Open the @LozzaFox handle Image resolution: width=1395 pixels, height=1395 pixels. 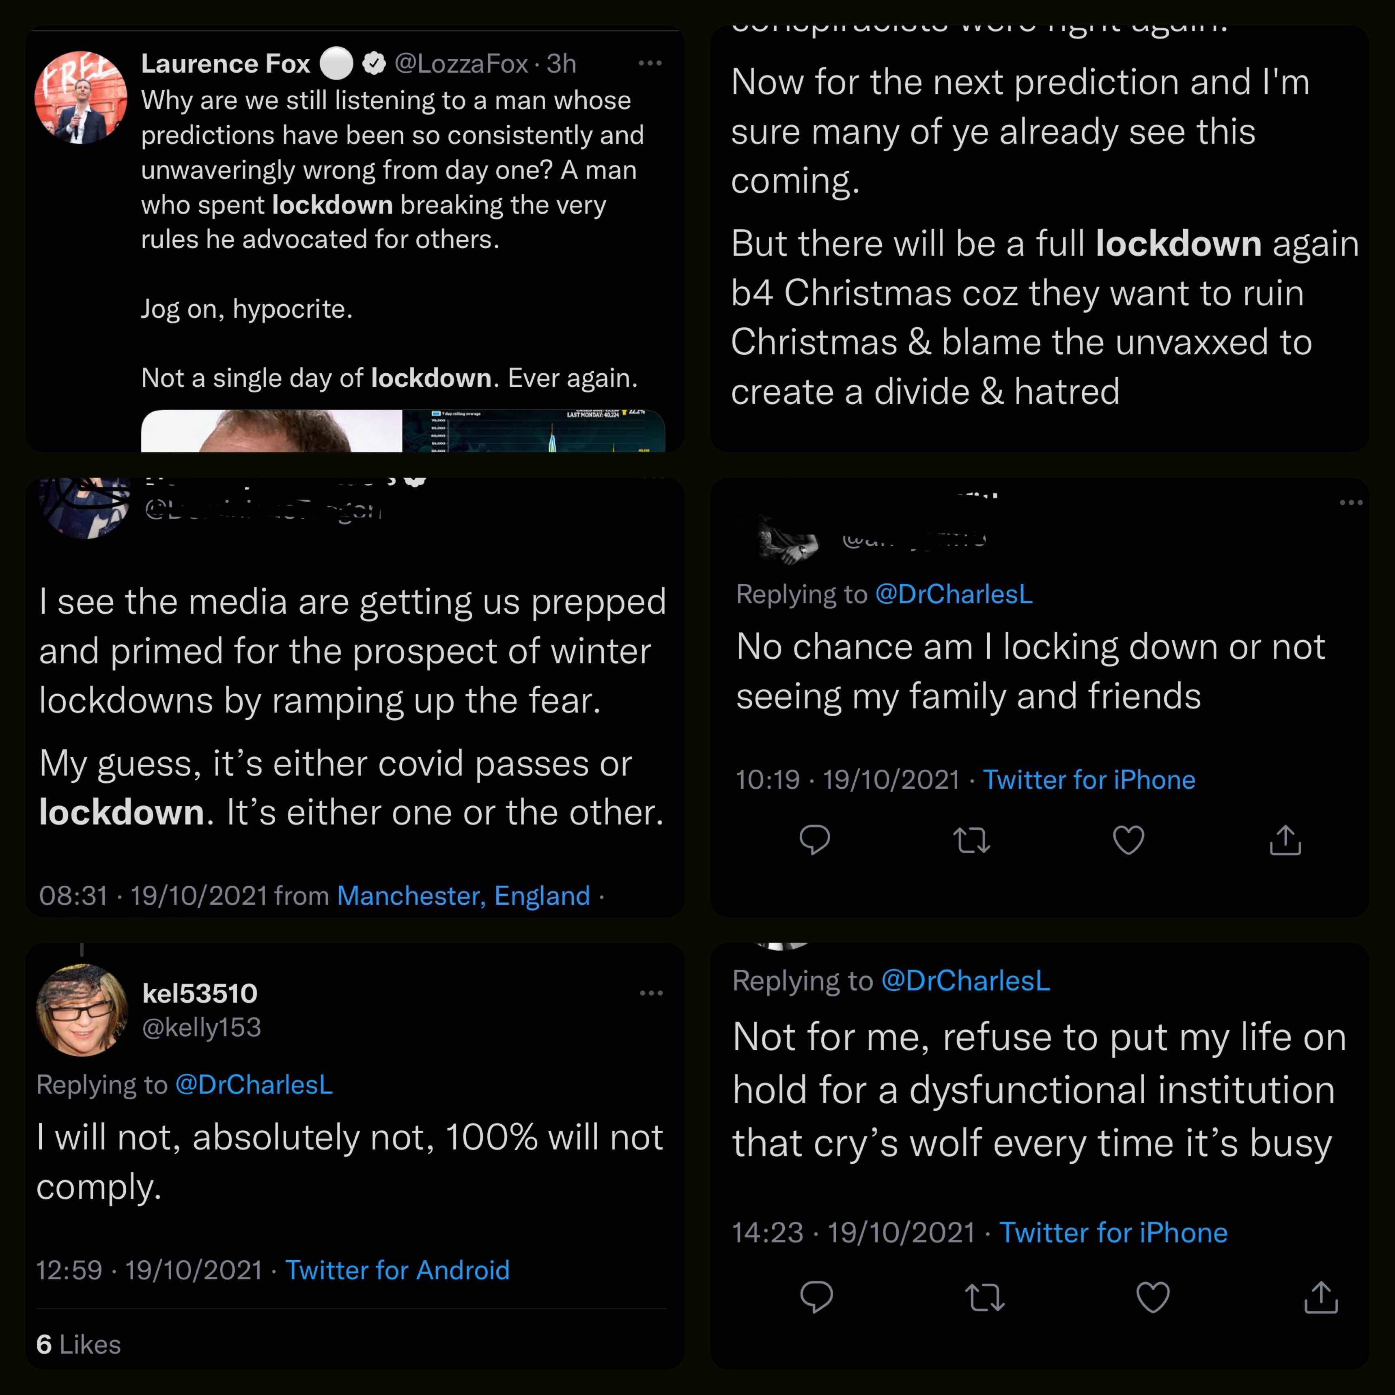point(461,64)
